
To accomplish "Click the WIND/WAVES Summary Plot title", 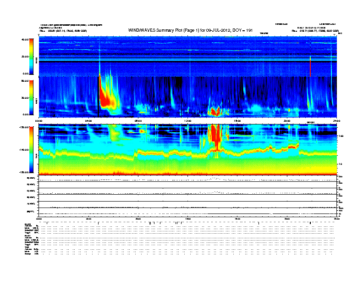I will click(x=190, y=30).
